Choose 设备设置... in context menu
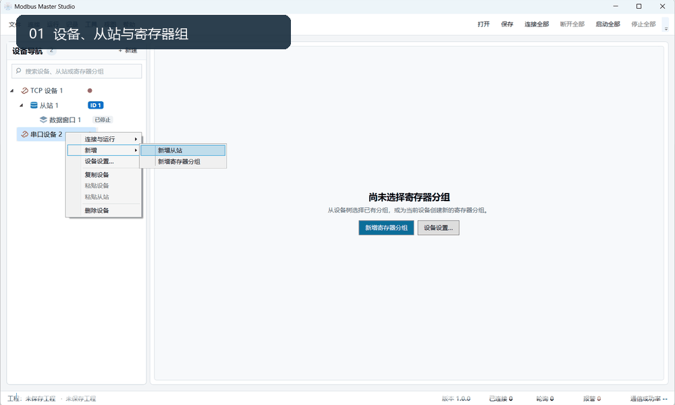The width and height of the screenshot is (675, 405). [104, 161]
